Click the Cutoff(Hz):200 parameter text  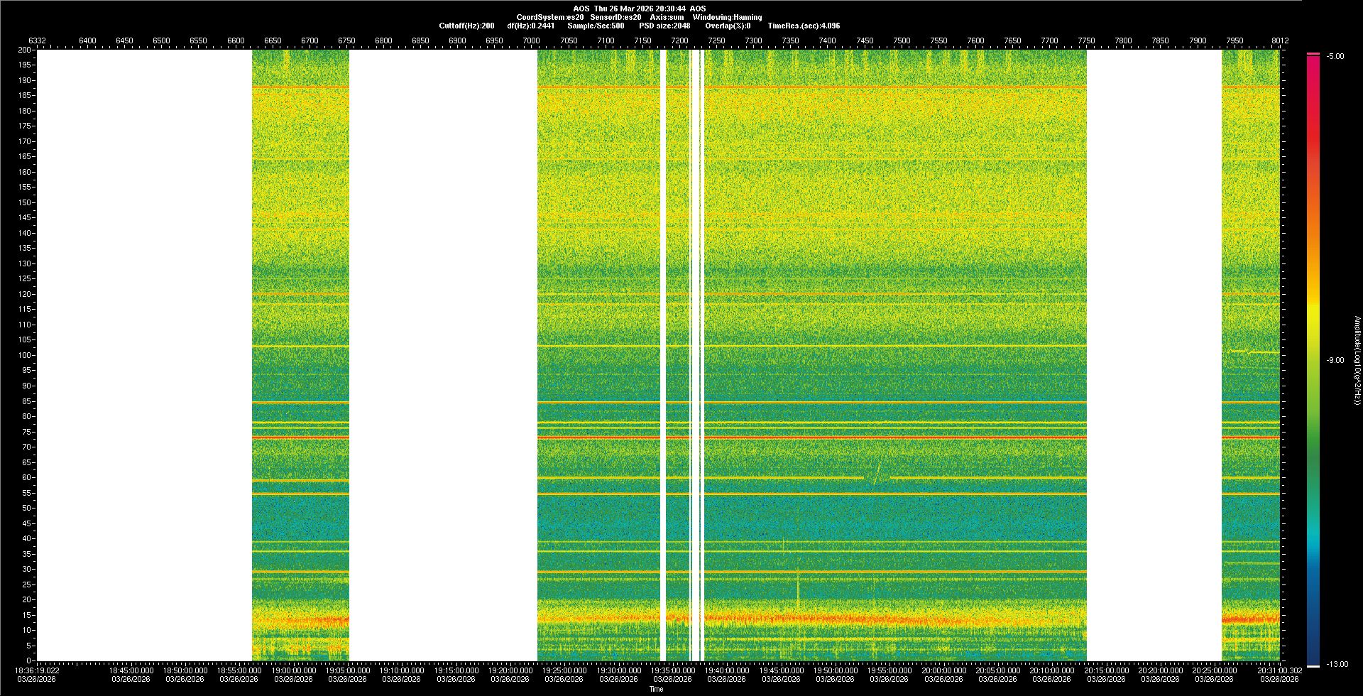466,26
